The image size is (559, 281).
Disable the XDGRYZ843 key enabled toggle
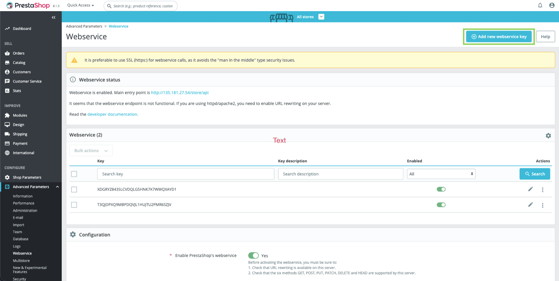[x=441, y=189]
